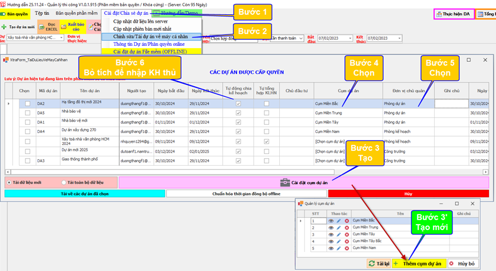Click the eye icon for Cụm Miền Nam
The width and height of the screenshot is (496, 271).
(x=331, y=248)
